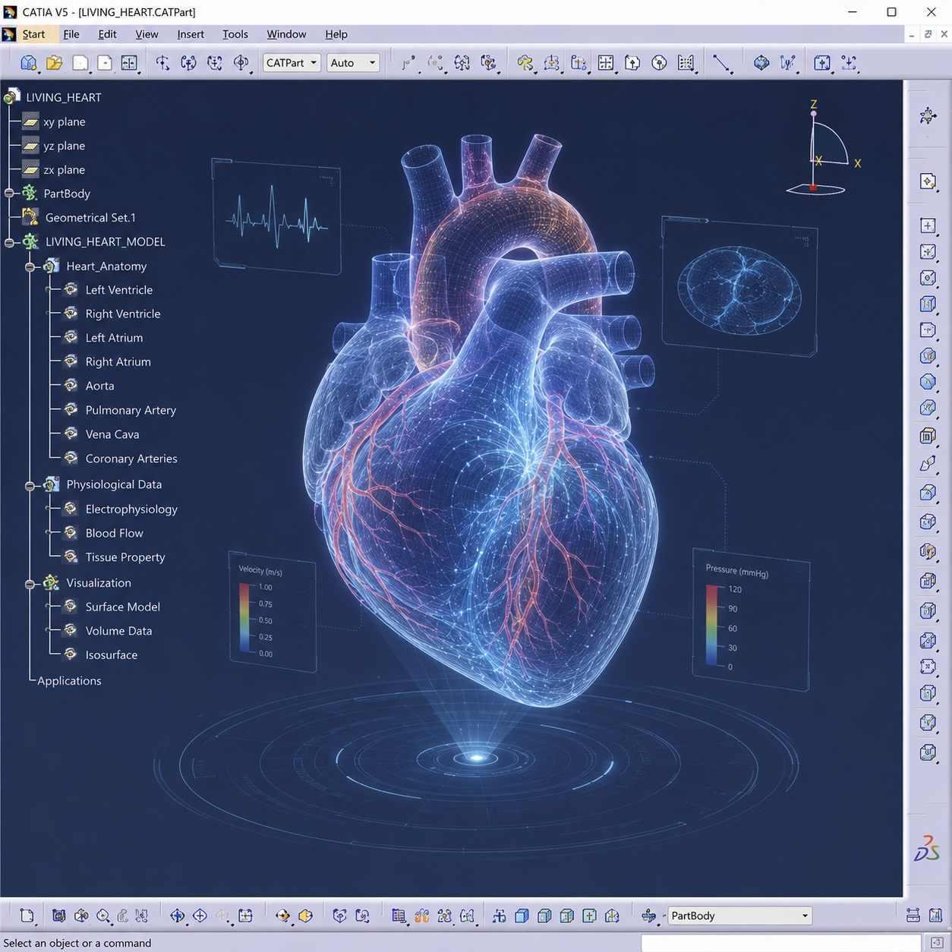Select the four-arrow Pan icon in bottom toolbar
The height and width of the screenshot is (952, 952).
(177, 916)
